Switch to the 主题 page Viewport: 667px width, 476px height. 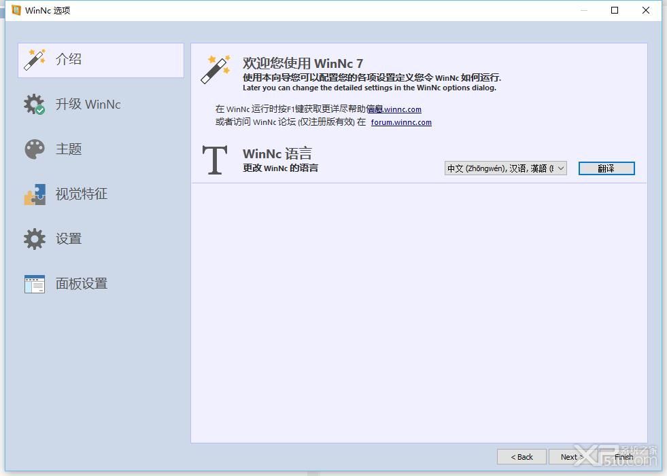click(x=69, y=149)
